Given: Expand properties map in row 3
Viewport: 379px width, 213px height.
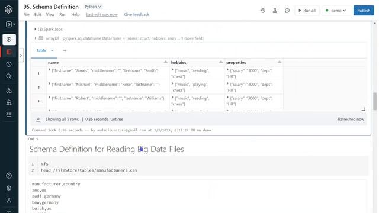Looking at the screenshot, I should pos(227,97).
